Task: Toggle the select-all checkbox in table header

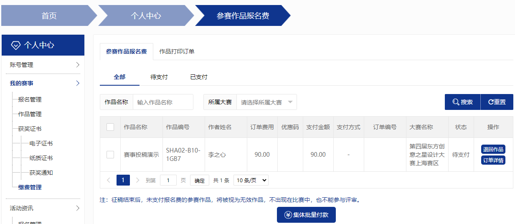Action: pos(110,127)
